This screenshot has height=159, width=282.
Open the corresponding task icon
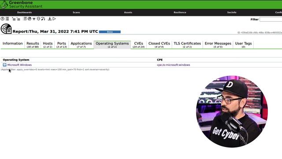(25, 19)
